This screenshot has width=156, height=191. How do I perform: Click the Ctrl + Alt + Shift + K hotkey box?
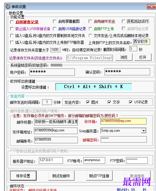[x=94, y=87]
